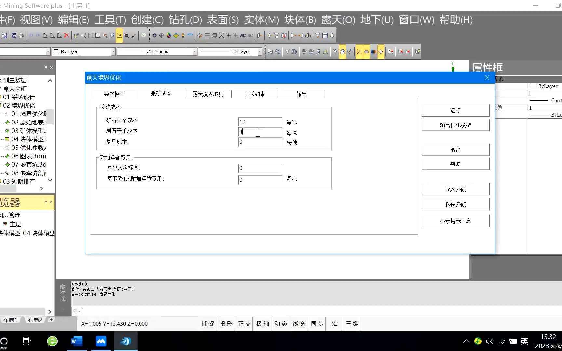Image resolution: width=562 pixels, height=351 pixels.
Task: Toggle 正交 ortho mode in status bar
Action: [245, 324]
